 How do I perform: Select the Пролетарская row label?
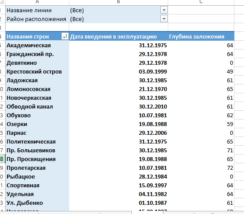point(37,168)
